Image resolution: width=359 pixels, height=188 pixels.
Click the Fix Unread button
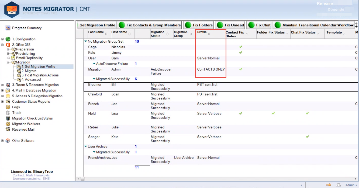[231, 25]
